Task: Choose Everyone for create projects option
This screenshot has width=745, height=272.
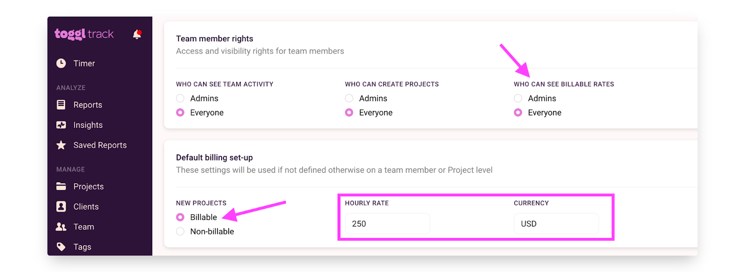Action: click(x=349, y=113)
